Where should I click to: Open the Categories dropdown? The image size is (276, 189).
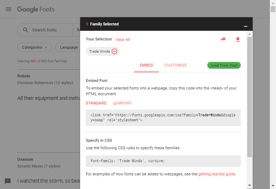point(34,47)
